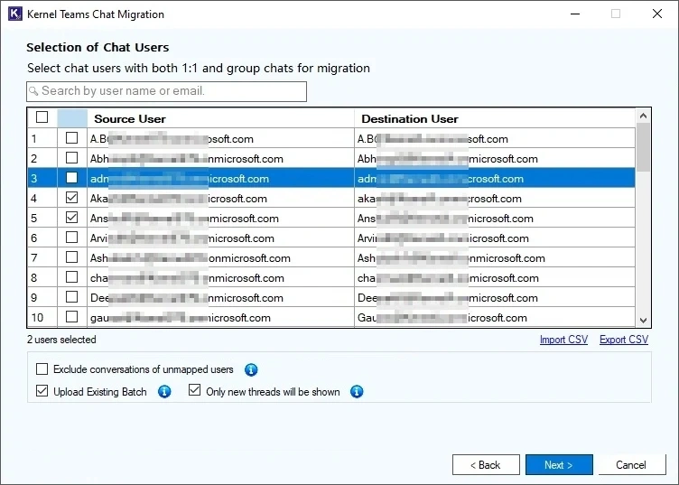This screenshot has width=679, height=485.
Task: Click destination user starting with aka
Action: coord(495,199)
